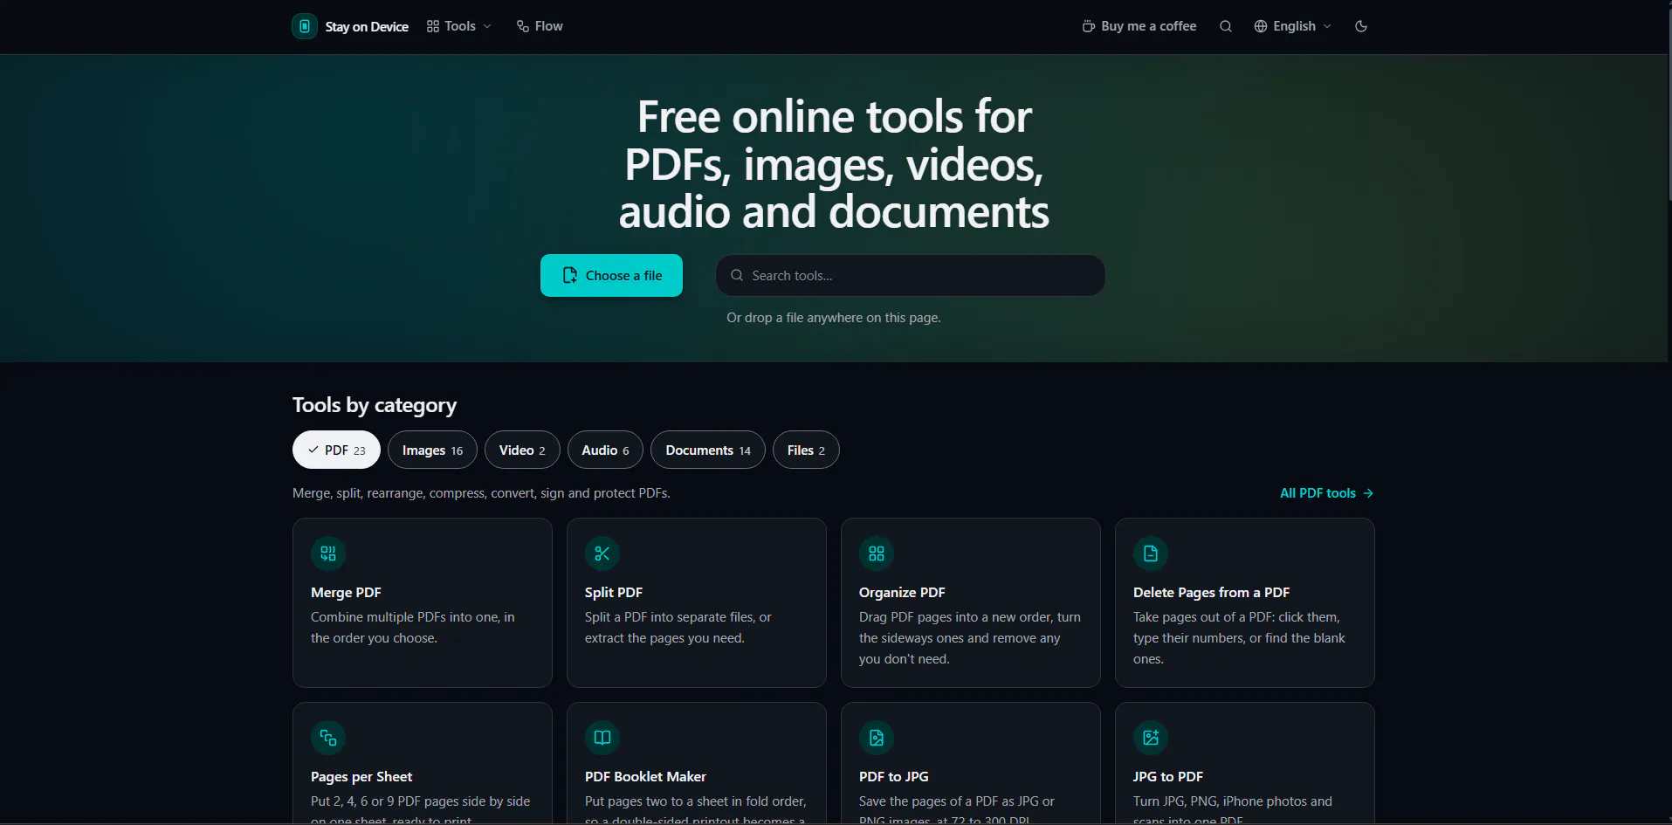1672x825 pixels.
Task: Click the PDF to JPG icon
Action: 877,738
